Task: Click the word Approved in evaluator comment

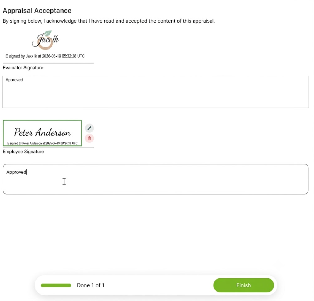Action: click(x=14, y=80)
